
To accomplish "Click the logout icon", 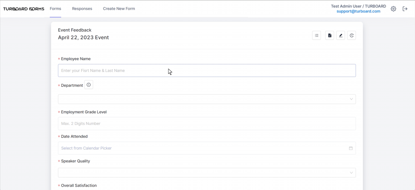I will tap(405, 9).
